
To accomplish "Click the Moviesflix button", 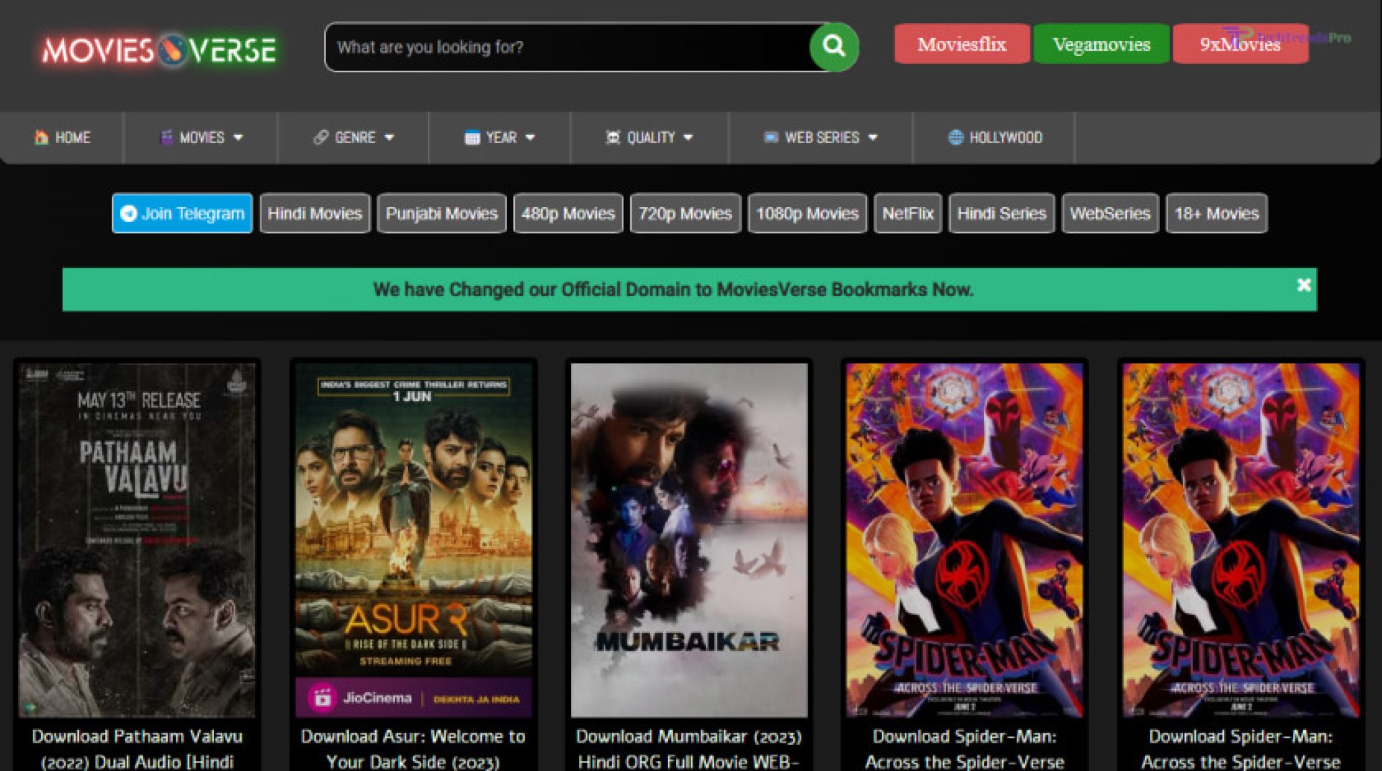I will click(x=962, y=44).
